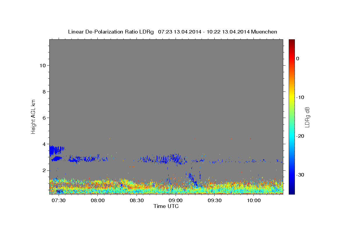Click the 07:30 time tick label
The image size is (350, 233).
coord(59,201)
